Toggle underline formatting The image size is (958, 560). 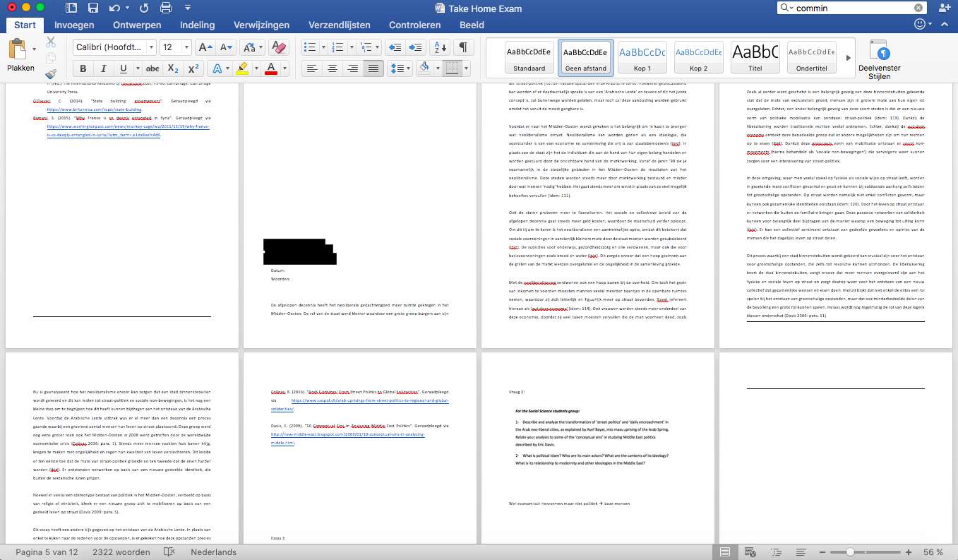tap(124, 68)
